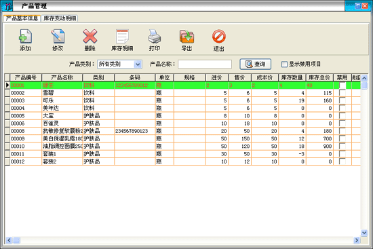The width and height of the screenshot is (373, 249).
Task: Click the 修改 (edit) pencil icon
Action: (58, 37)
